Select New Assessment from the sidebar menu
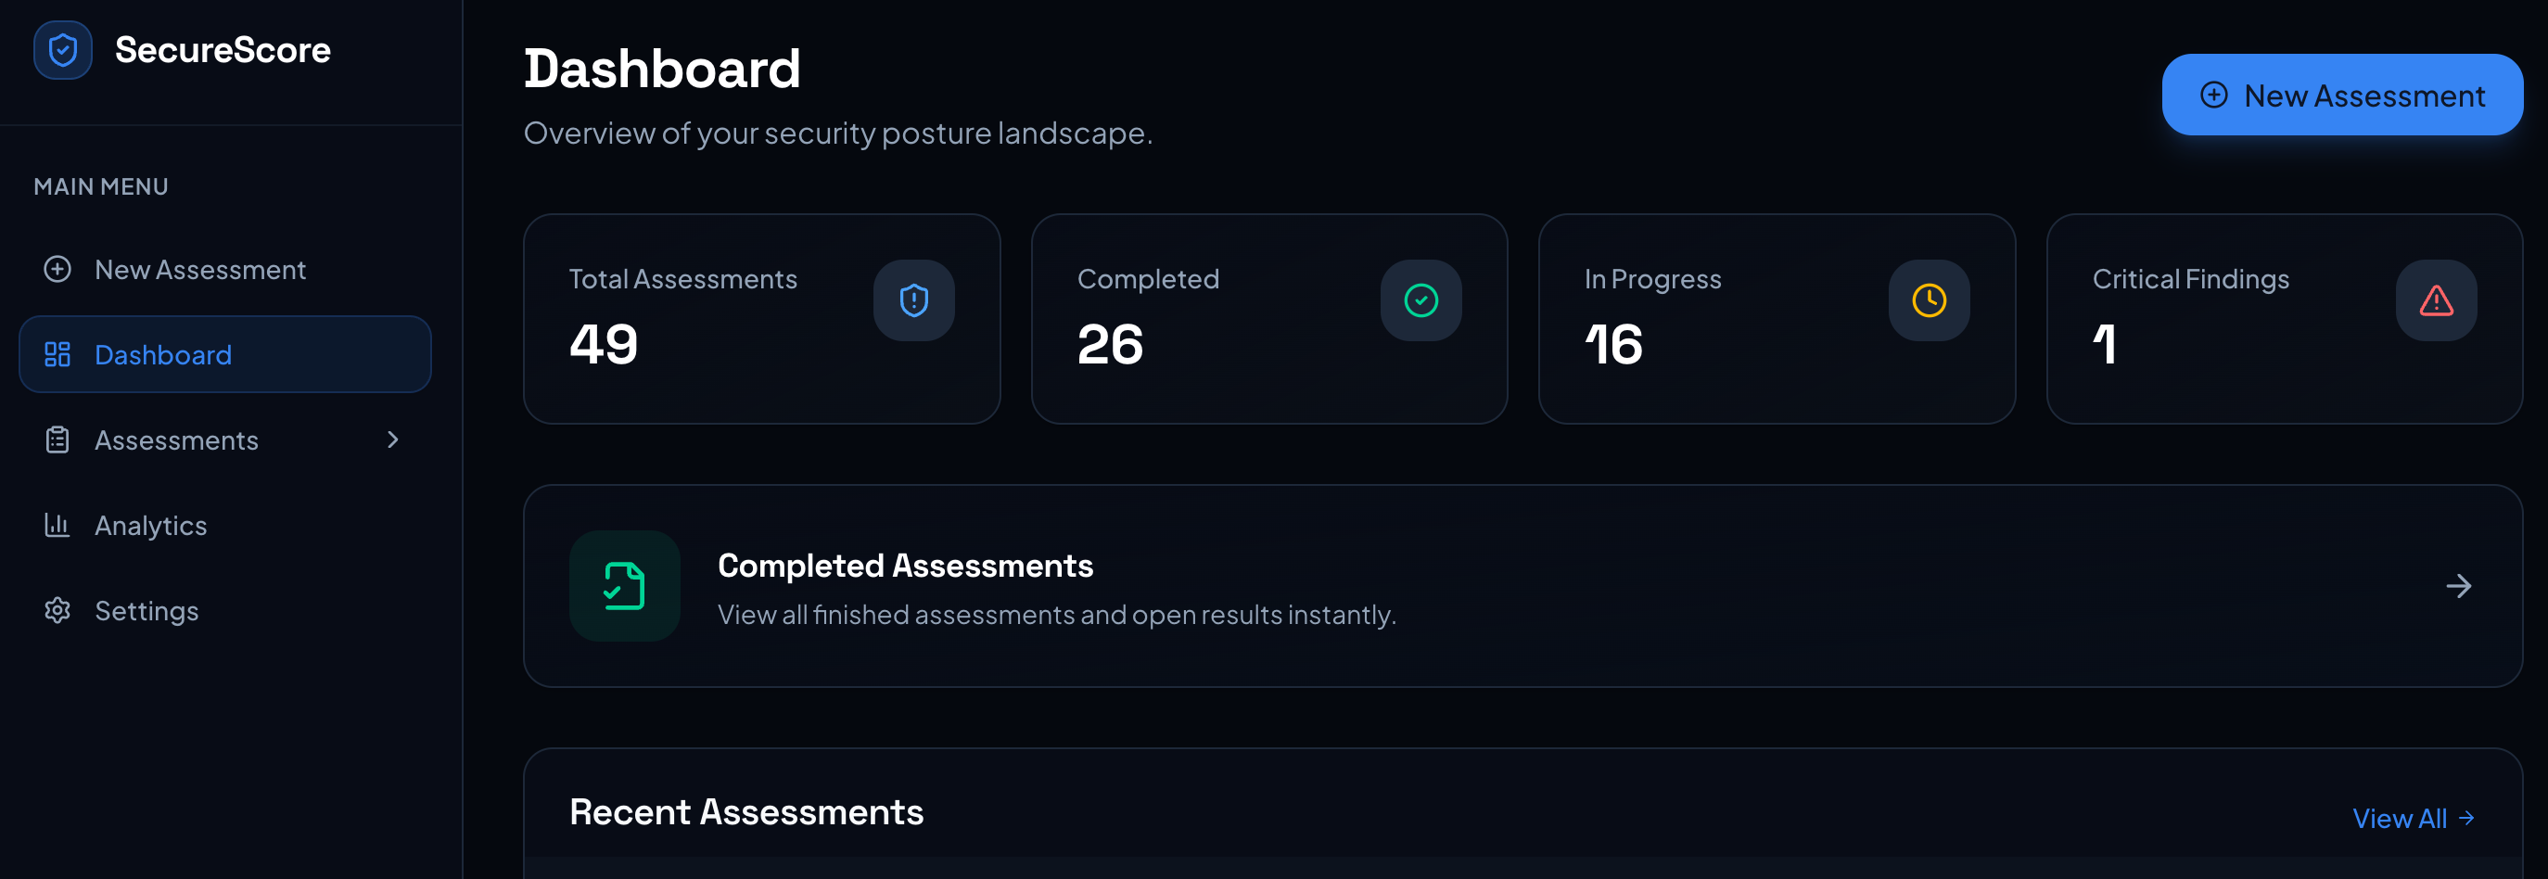Viewport: 2548px width, 879px height. tap(199, 269)
